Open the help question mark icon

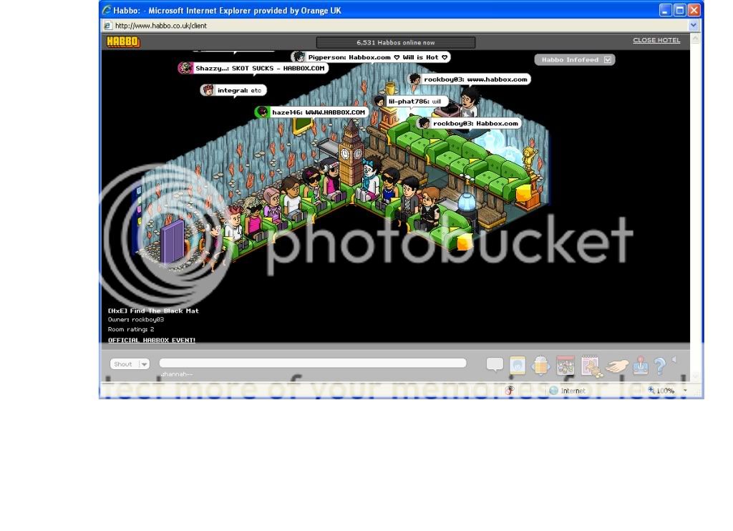click(x=660, y=366)
